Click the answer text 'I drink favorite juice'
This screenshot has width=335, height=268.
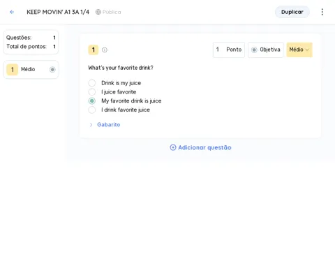126,110
